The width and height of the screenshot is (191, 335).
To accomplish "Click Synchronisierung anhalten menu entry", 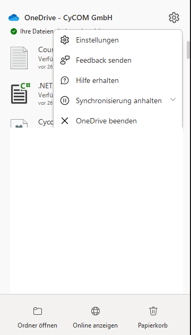I will pyautogui.click(x=118, y=100).
